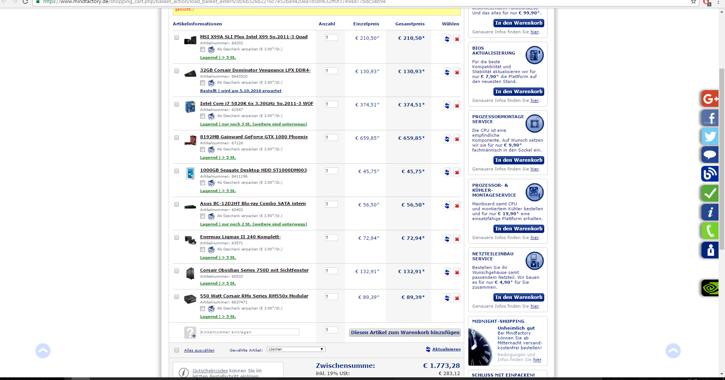Click the page vertical scrollbar
The height and width of the screenshot is (380, 725).
[x=722, y=159]
